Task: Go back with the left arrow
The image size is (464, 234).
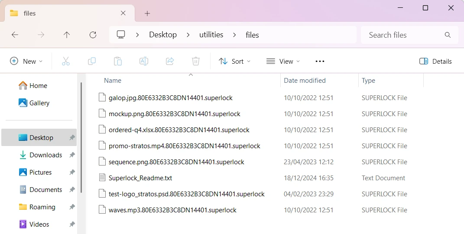Action: 15,35
